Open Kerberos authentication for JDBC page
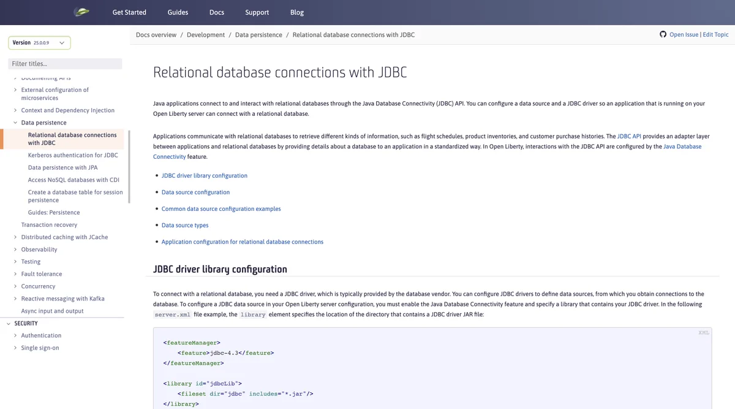This screenshot has height=409, width=735. (x=73, y=155)
